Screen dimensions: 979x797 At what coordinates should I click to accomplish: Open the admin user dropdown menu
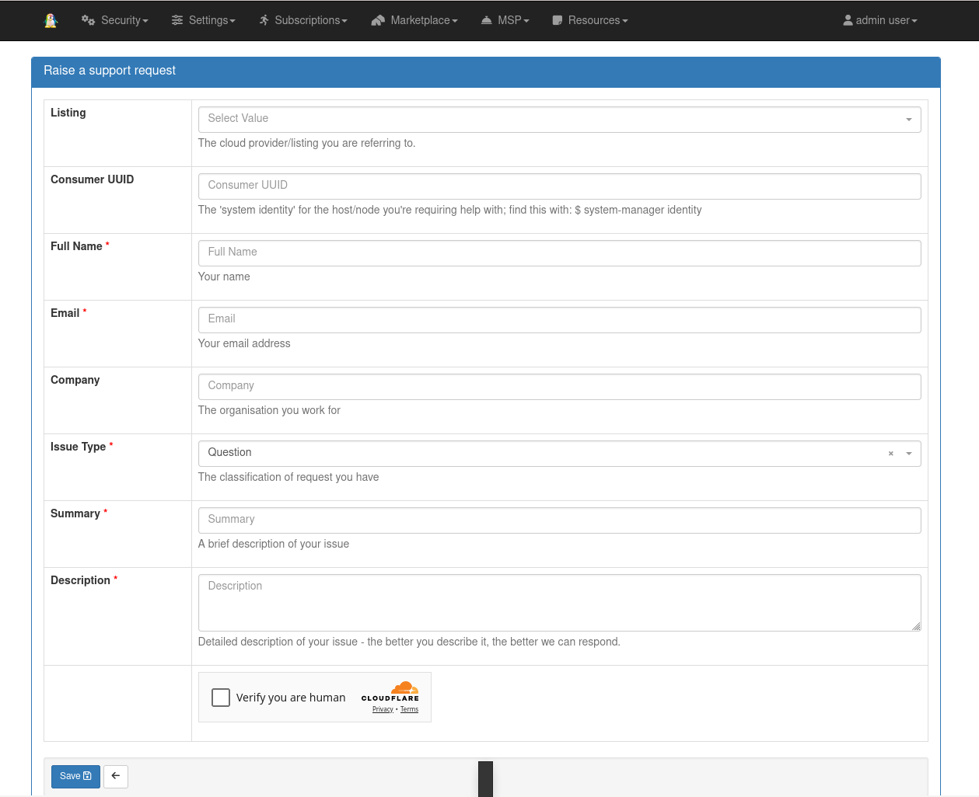[x=879, y=20]
